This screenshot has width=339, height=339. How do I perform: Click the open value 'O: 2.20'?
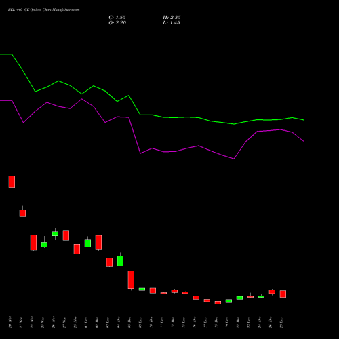tap(117, 23)
